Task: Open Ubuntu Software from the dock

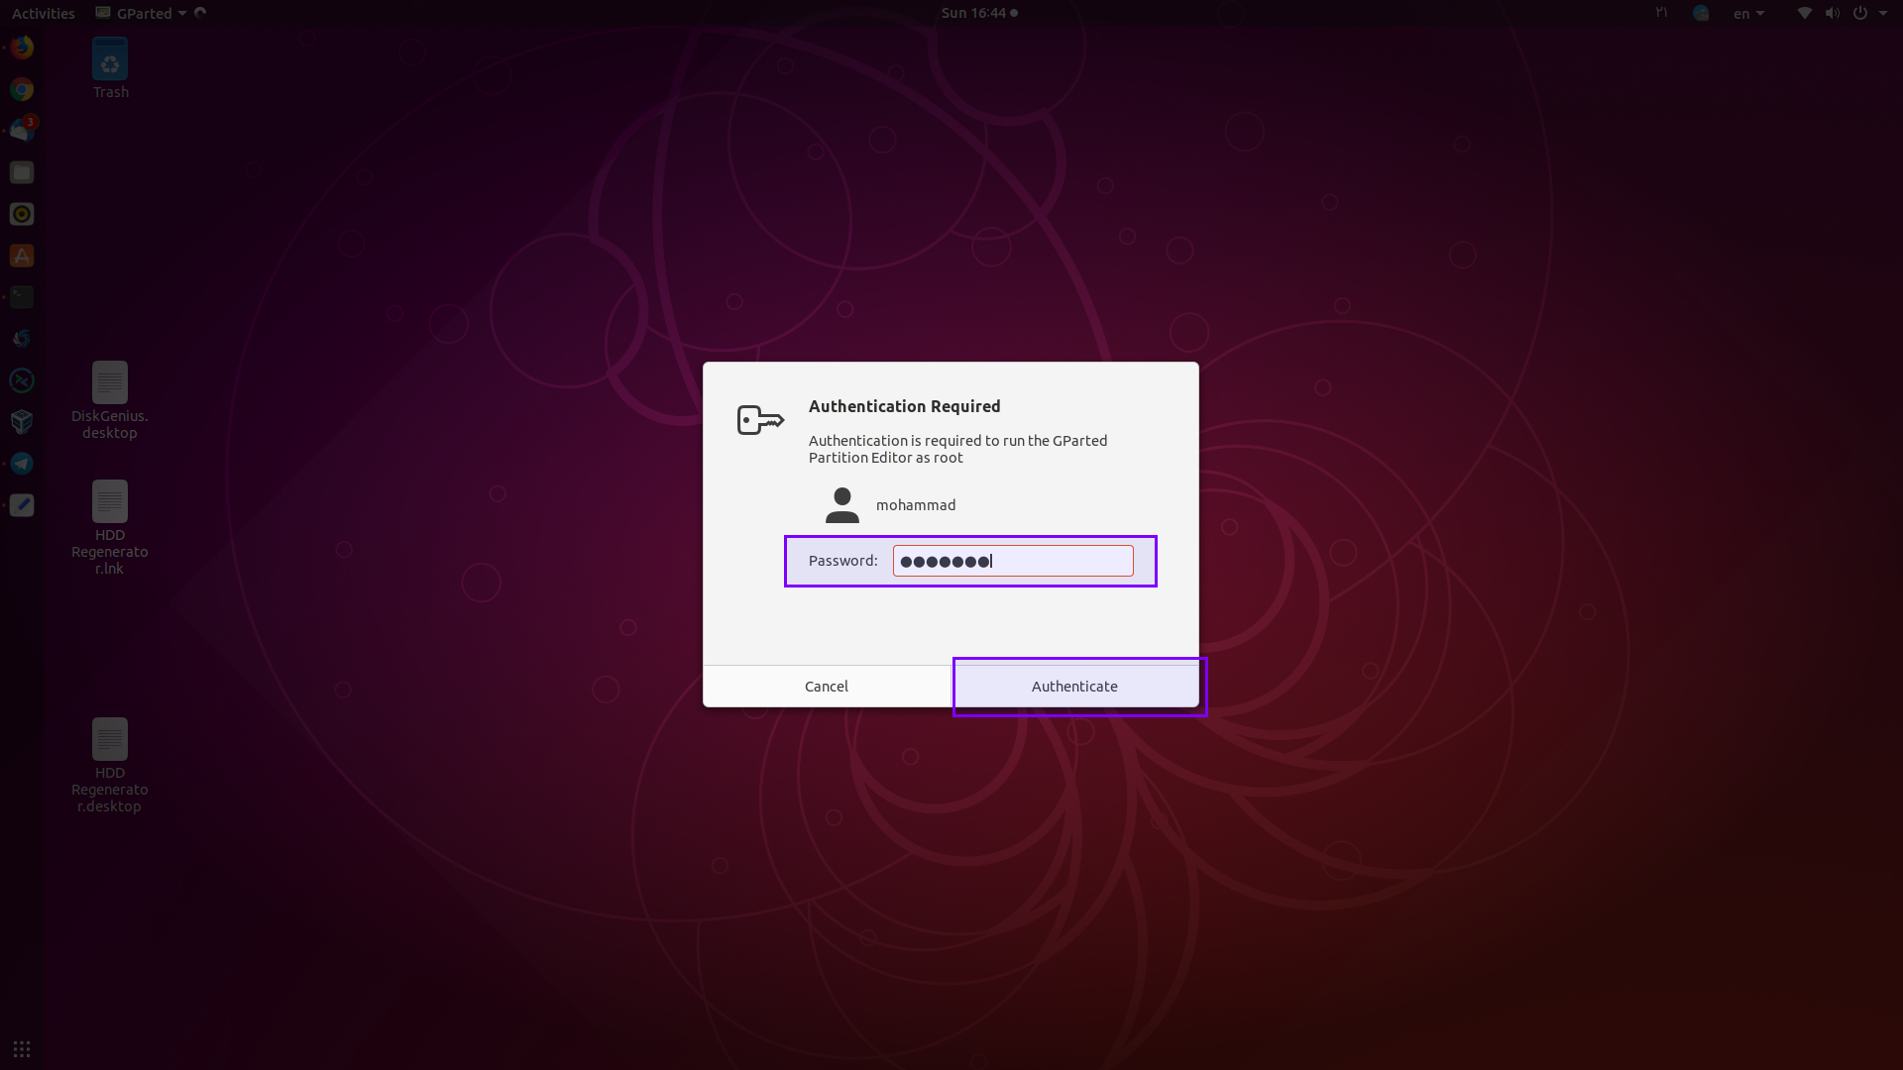Action: (22, 256)
